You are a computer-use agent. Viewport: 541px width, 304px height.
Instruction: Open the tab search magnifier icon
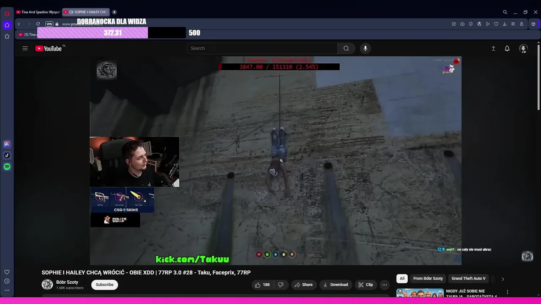(505, 12)
